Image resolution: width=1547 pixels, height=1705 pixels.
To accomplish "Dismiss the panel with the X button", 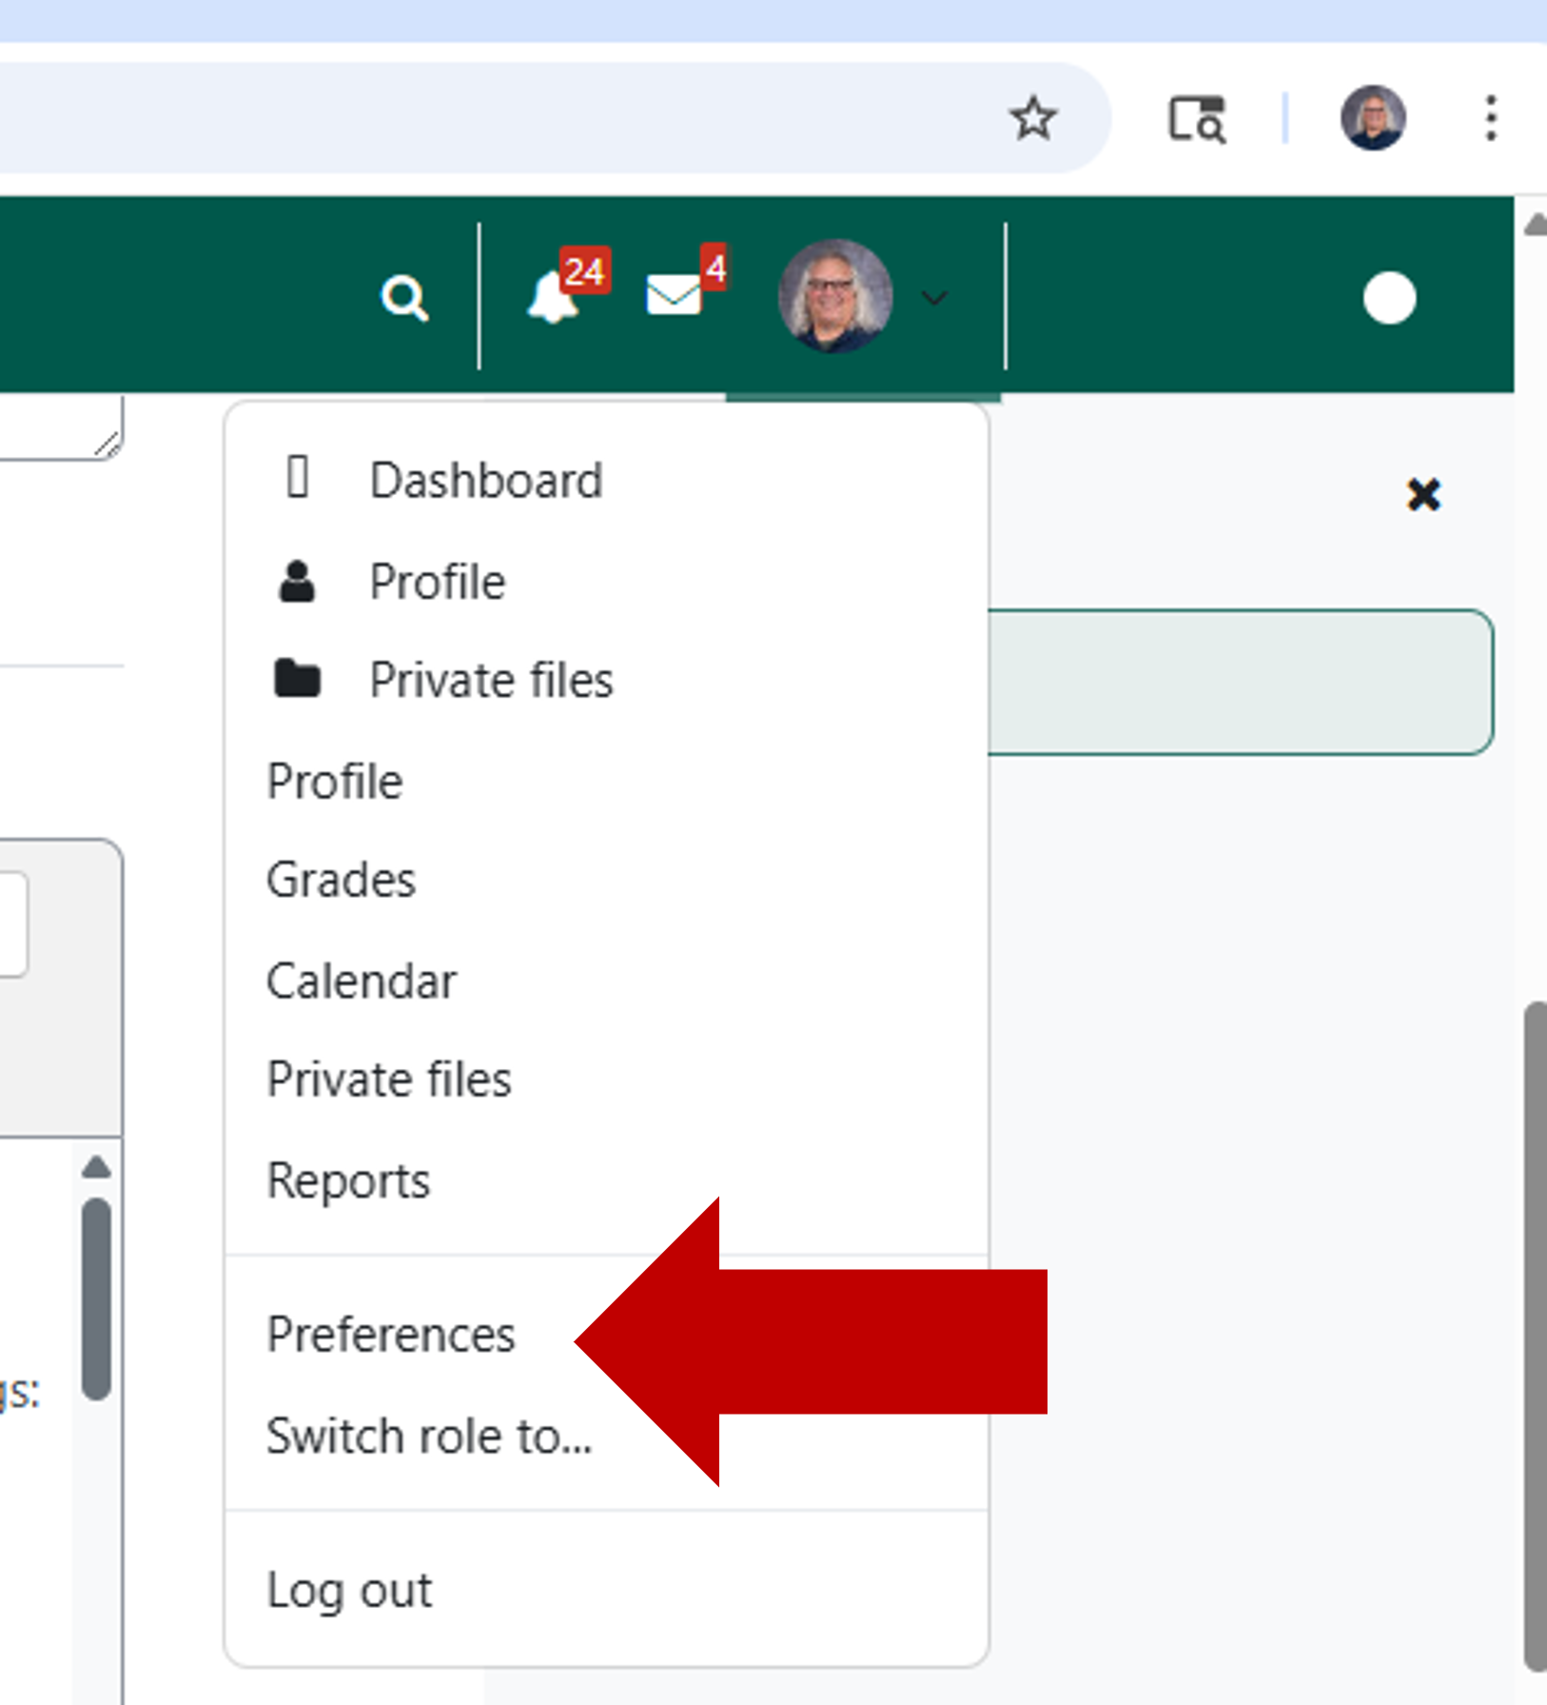I will pos(1424,495).
